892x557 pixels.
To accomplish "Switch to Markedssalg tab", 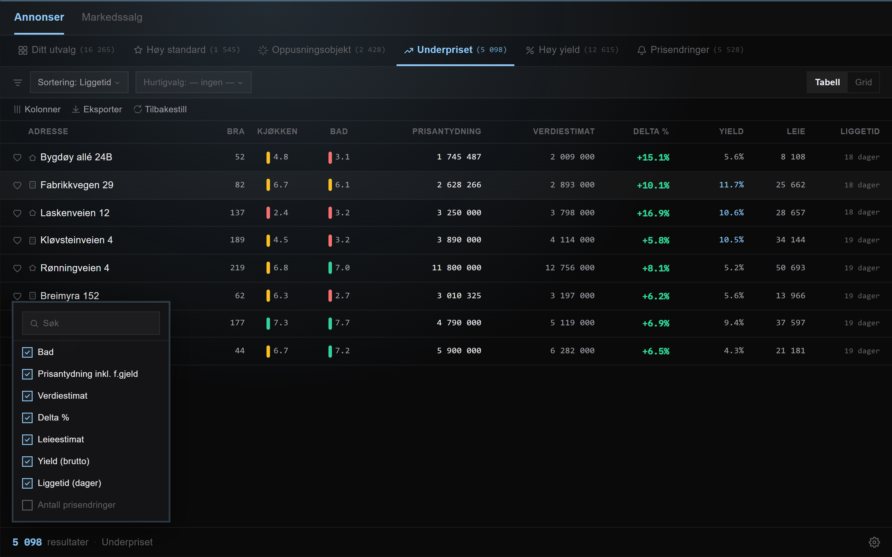I will [112, 17].
